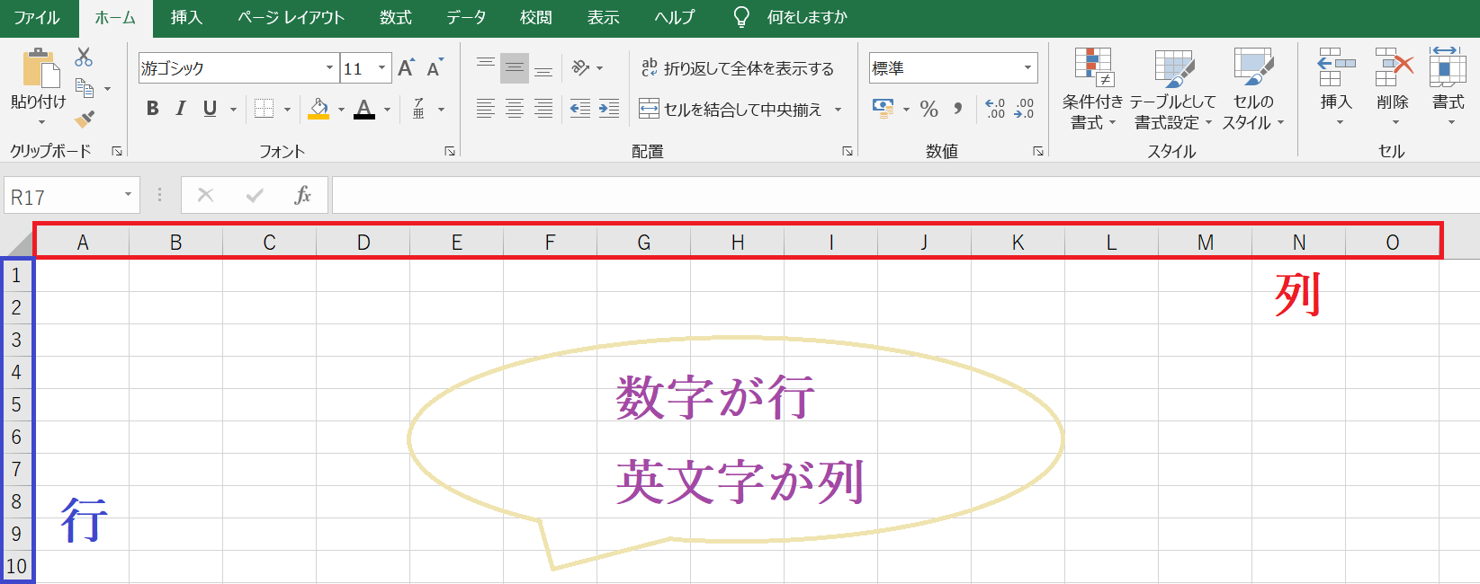Click the insert function fx button

click(302, 195)
